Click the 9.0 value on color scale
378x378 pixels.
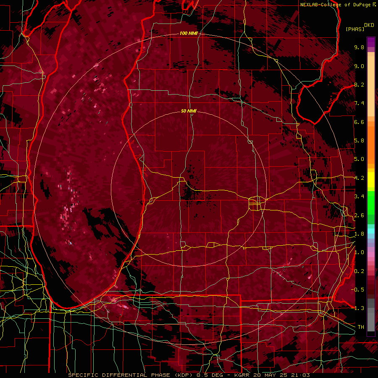click(359, 66)
